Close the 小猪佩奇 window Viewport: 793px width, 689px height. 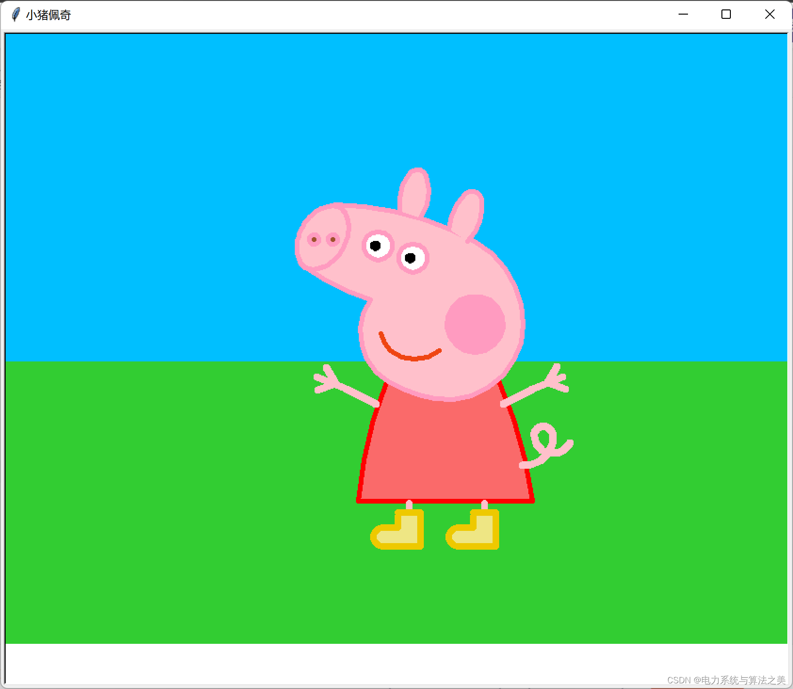(x=769, y=15)
